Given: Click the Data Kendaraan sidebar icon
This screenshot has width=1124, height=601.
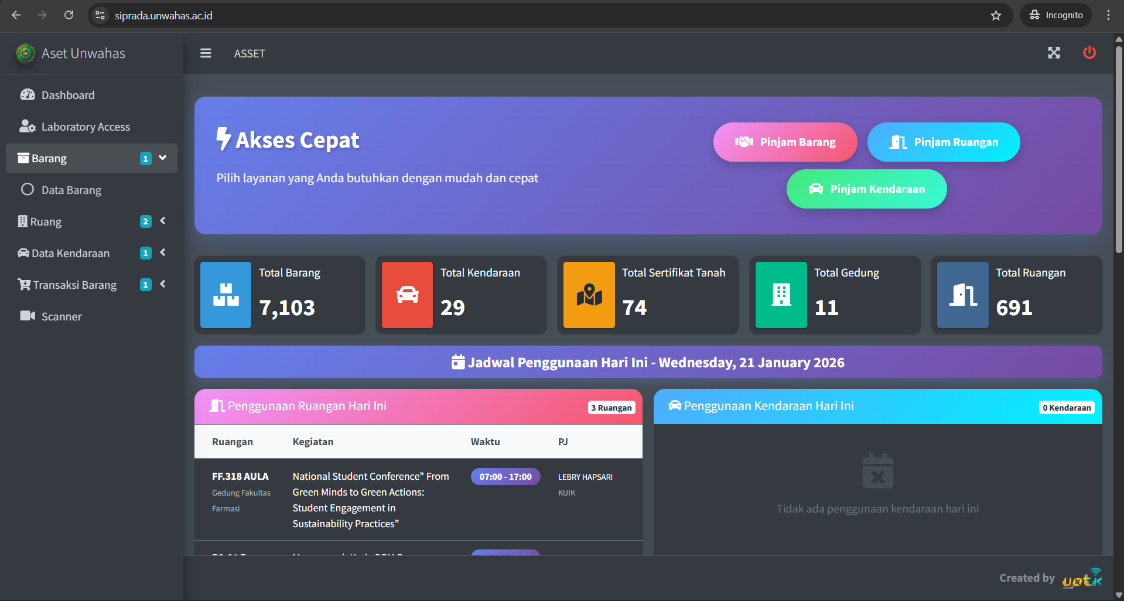Looking at the screenshot, I should coord(23,252).
